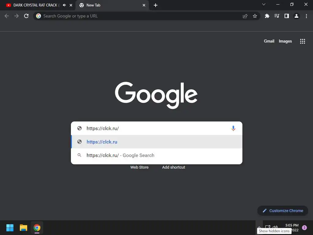The image size is (313, 235).
Task: Close the DARK CRYSTAL RAT CRACK tab
Action: pos(71,5)
